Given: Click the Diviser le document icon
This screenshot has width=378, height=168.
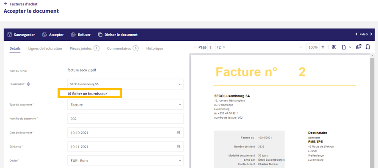Looking at the screenshot, I should [100, 35].
